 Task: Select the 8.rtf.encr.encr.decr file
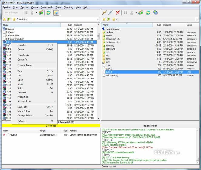[13, 39]
